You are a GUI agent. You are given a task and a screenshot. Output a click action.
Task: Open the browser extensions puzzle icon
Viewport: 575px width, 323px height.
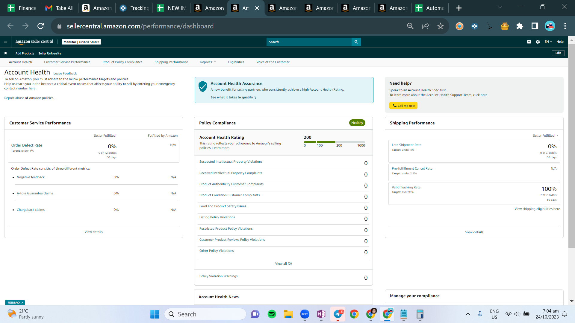520,26
